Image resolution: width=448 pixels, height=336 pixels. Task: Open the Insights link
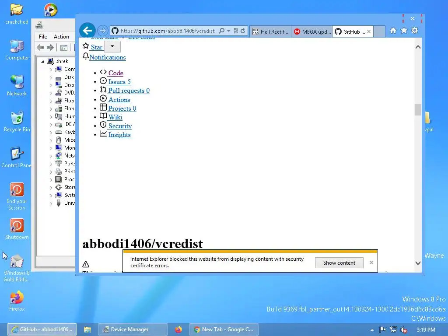[x=119, y=135]
